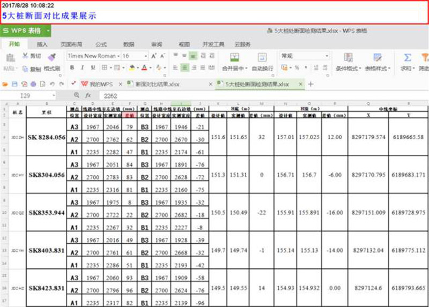Screen dimensions: 429x307
Task: Click the increase font size icon
Action: (154, 56)
